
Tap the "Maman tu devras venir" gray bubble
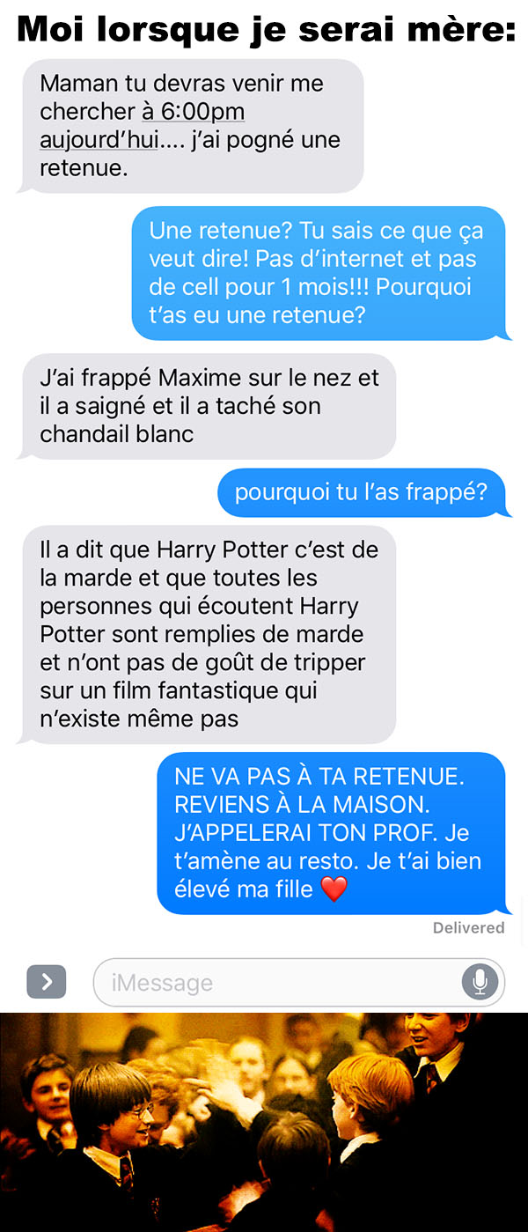(190, 126)
